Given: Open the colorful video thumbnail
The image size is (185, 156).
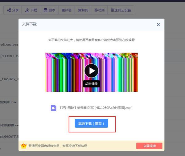Looking at the screenshot, I should [92, 72].
